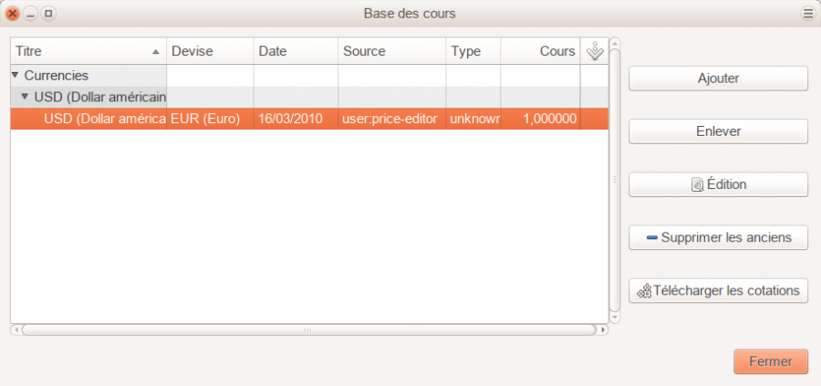Click the Source column header
821x386 pixels.
391,52
